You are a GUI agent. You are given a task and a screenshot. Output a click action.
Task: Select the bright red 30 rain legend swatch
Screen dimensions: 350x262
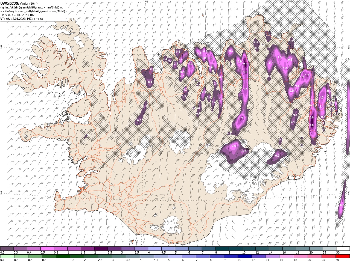[x=342, y=256]
